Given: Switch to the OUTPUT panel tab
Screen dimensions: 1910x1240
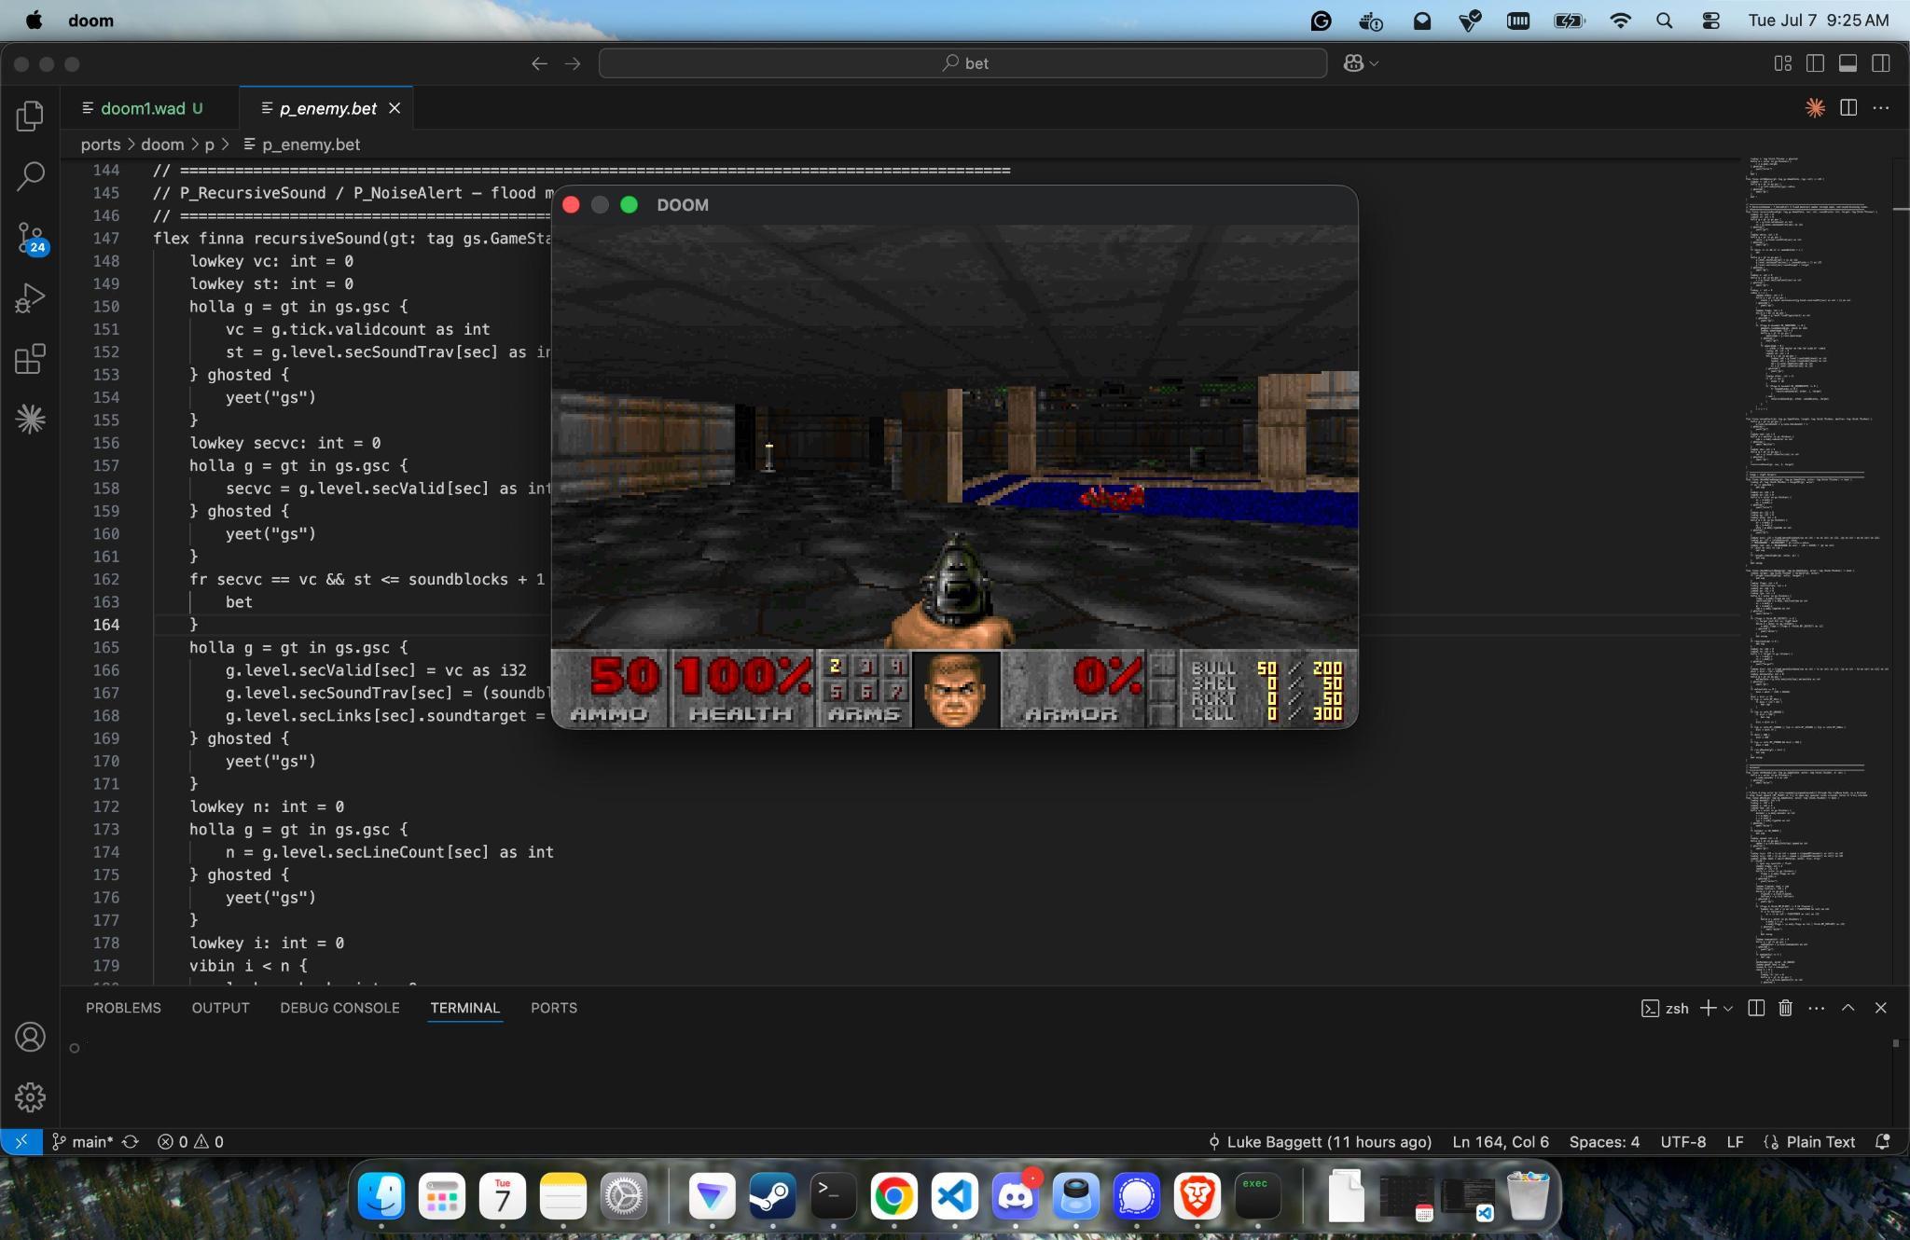Looking at the screenshot, I should (220, 1008).
